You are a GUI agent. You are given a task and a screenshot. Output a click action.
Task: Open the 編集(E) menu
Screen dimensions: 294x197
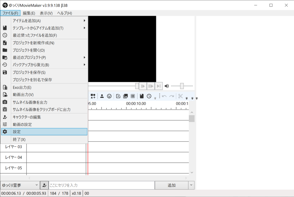point(29,13)
